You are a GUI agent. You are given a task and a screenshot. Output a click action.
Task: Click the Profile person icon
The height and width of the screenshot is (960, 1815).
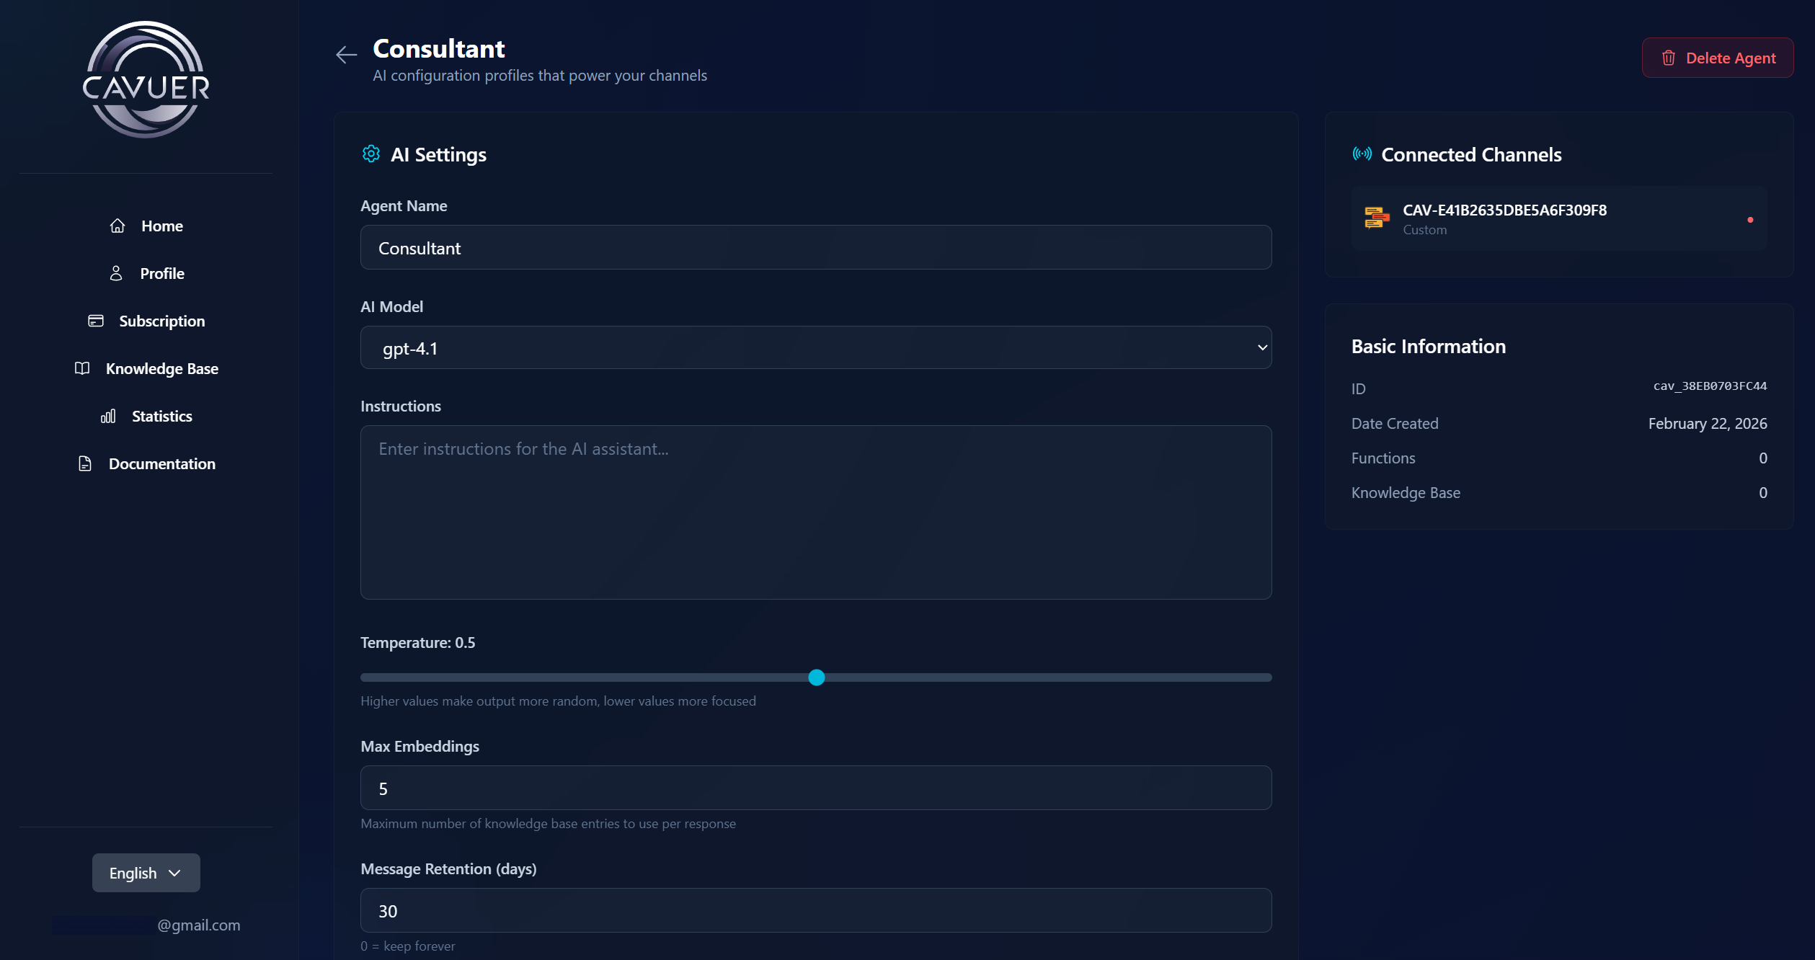click(116, 274)
